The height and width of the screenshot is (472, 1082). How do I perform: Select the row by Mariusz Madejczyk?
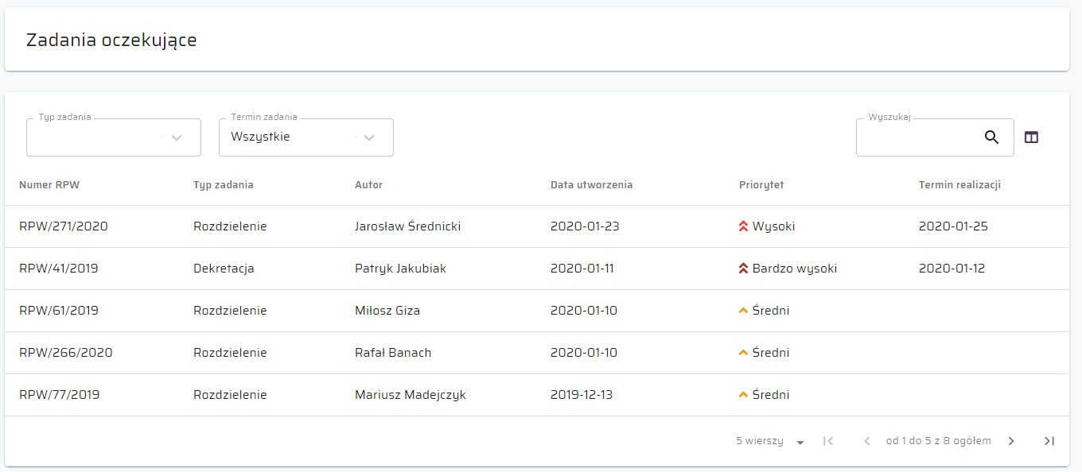(x=410, y=395)
